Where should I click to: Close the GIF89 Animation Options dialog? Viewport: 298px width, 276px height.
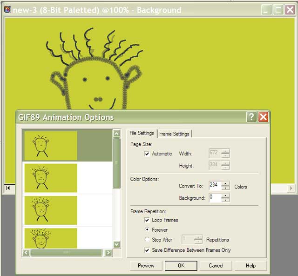[x=263, y=117]
